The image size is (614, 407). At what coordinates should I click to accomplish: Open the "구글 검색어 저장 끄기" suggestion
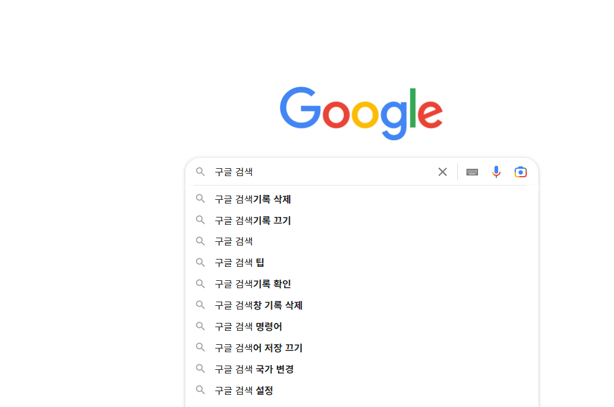click(x=257, y=348)
